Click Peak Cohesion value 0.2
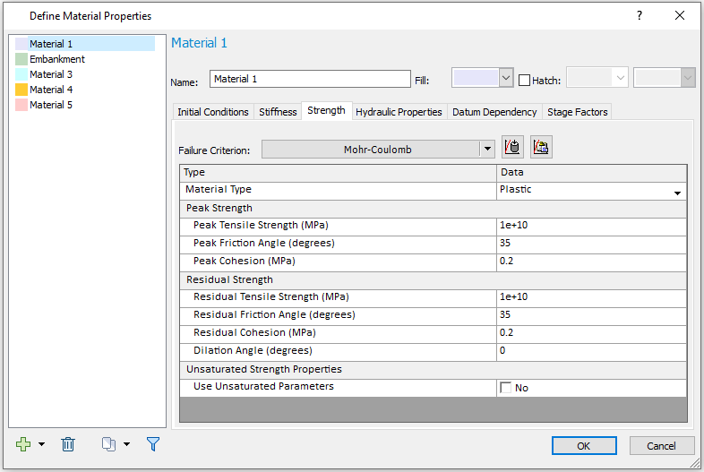This screenshot has height=472, width=704. [591, 261]
